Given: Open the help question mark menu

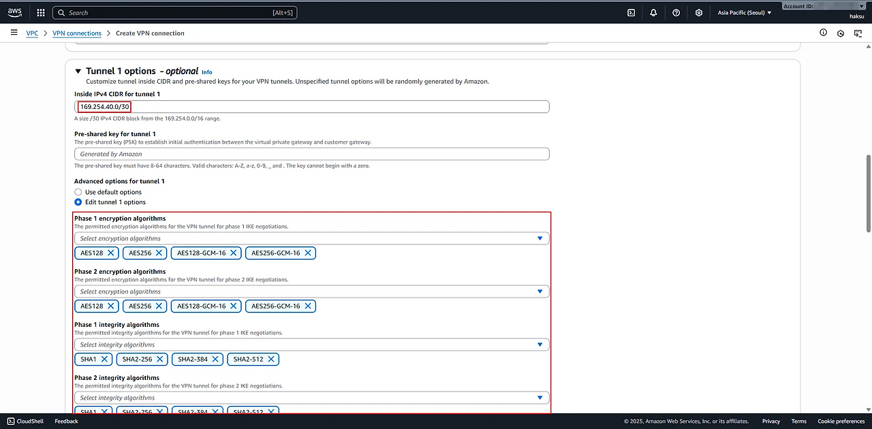Looking at the screenshot, I should (x=676, y=12).
